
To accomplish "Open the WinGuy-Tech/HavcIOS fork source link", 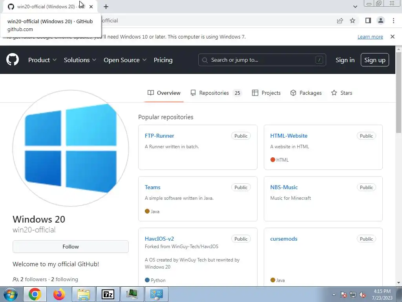I will 195,247.
